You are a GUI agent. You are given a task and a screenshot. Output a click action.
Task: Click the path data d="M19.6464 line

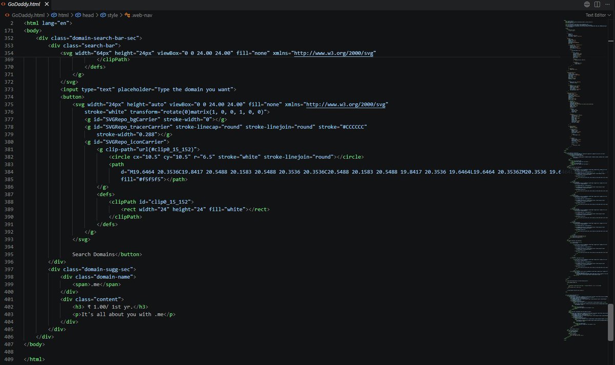(341, 172)
